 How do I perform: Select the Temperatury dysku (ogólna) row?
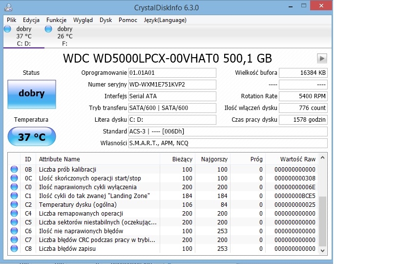tap(164, 204)
